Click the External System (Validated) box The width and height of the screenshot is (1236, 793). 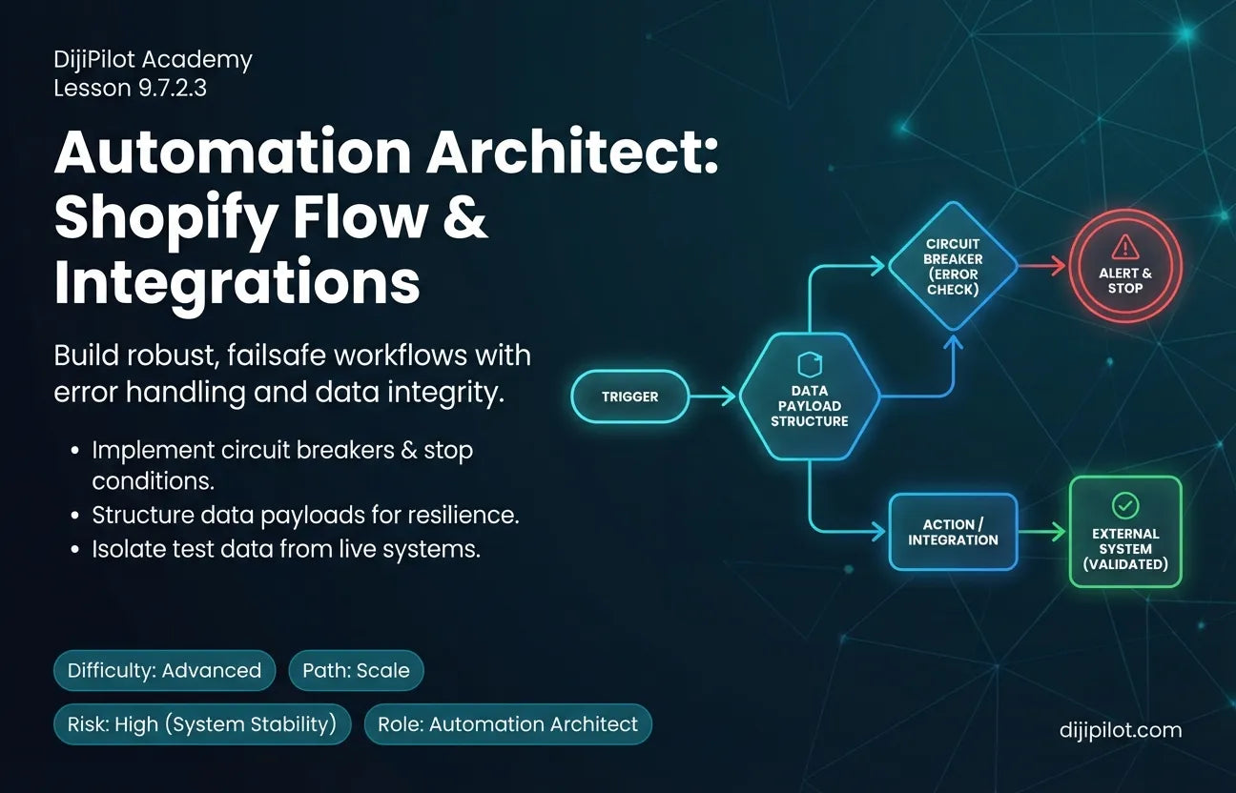[1125, 531]
